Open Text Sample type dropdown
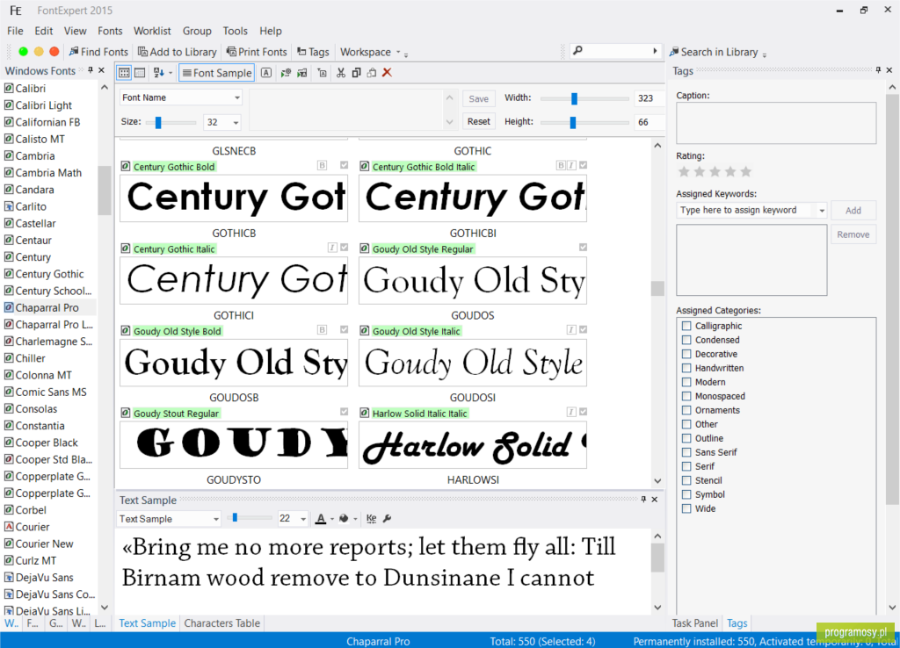 (216, 519)
